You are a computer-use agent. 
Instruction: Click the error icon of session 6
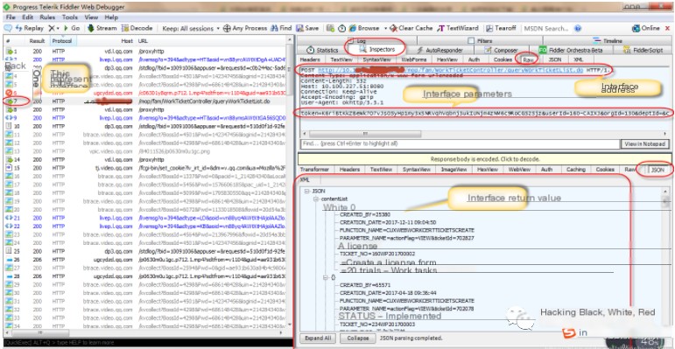[10, 93]
